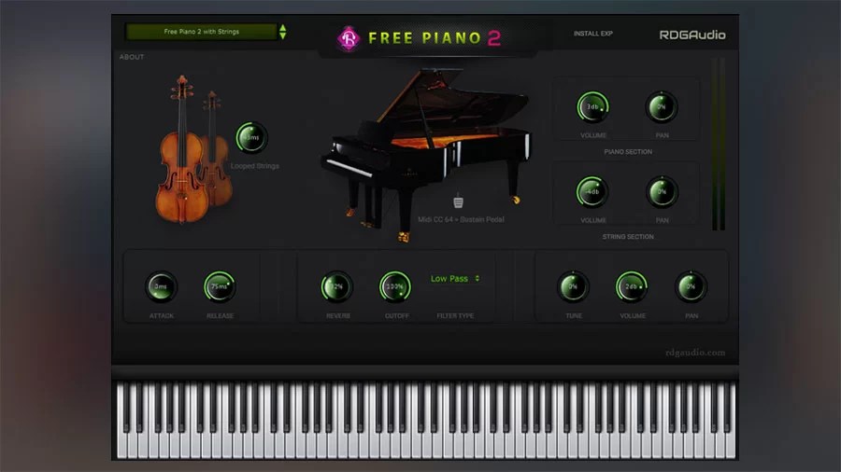Screen dimensions: 841x472
Task: Click the rdgaudio.com link
Action: (x=695, y=353)
